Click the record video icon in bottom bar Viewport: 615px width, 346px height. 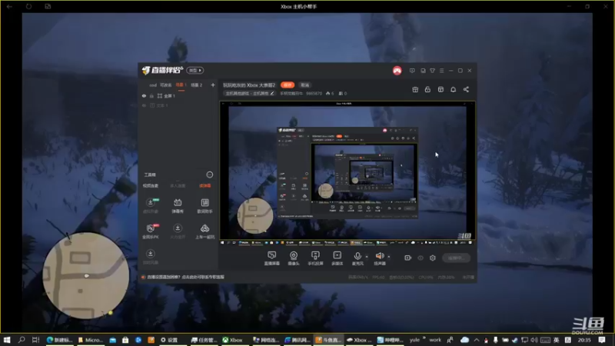pos(408,258)
